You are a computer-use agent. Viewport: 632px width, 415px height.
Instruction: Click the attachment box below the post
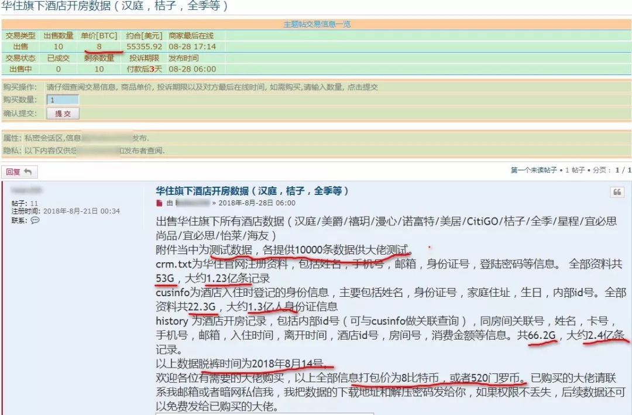(234, 413)
